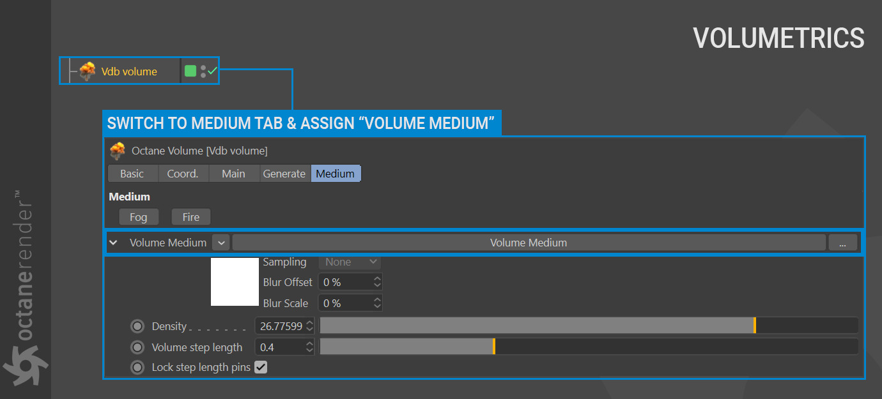Click the green layer square icon
The width and height of the screenshot is (882, 399).
click(x=190, y=71)
